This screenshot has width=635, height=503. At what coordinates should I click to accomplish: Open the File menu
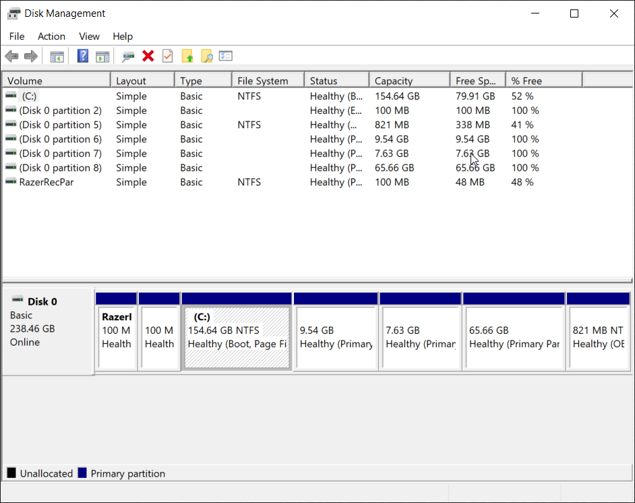[x=17, y=36]
